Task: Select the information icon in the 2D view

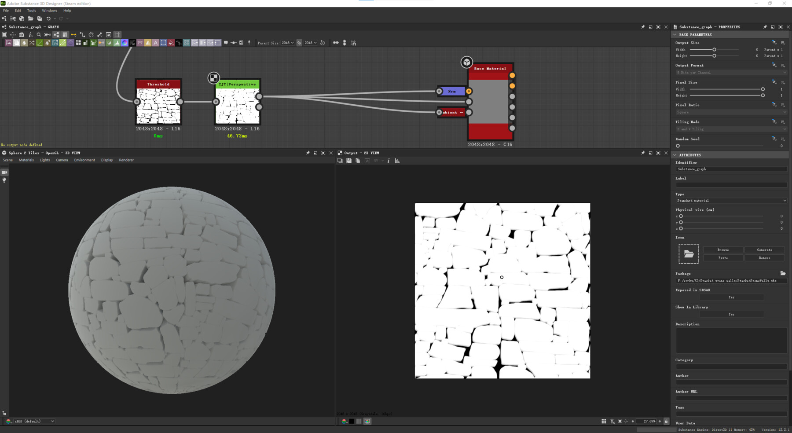Action: pos(389,161)
